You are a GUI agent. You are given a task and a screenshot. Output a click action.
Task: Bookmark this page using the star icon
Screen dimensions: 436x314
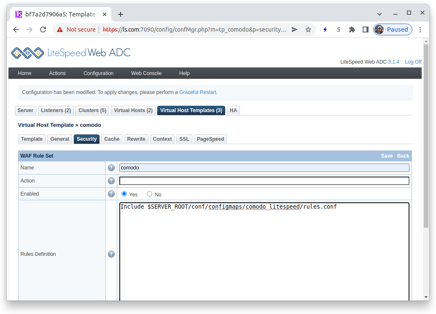[308, 30]
